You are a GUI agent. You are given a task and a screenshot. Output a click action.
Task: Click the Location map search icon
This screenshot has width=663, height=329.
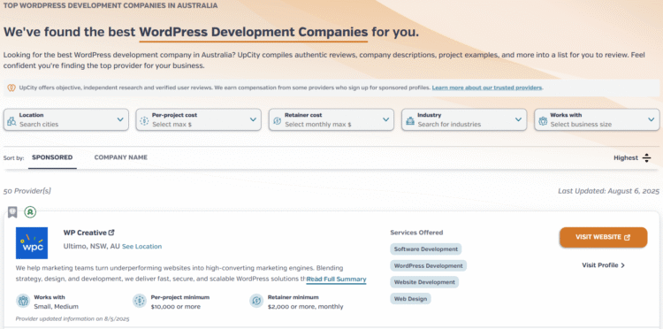tap(11, 120)
